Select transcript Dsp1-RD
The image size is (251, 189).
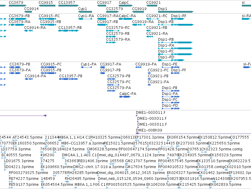(171, 60)
